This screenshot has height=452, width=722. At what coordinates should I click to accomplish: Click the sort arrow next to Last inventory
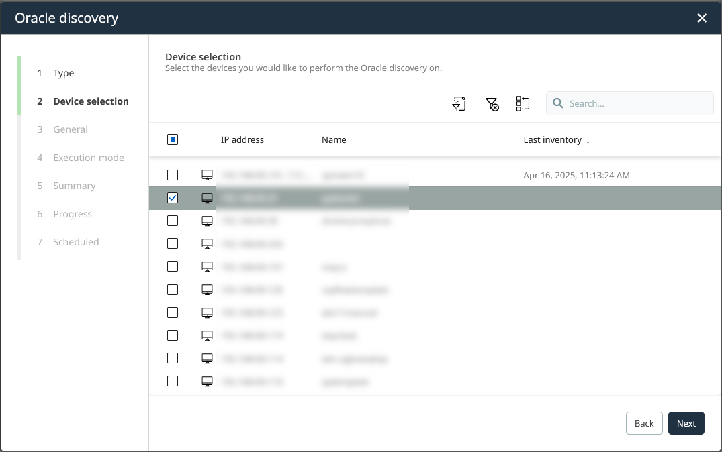tap(588, 139)
